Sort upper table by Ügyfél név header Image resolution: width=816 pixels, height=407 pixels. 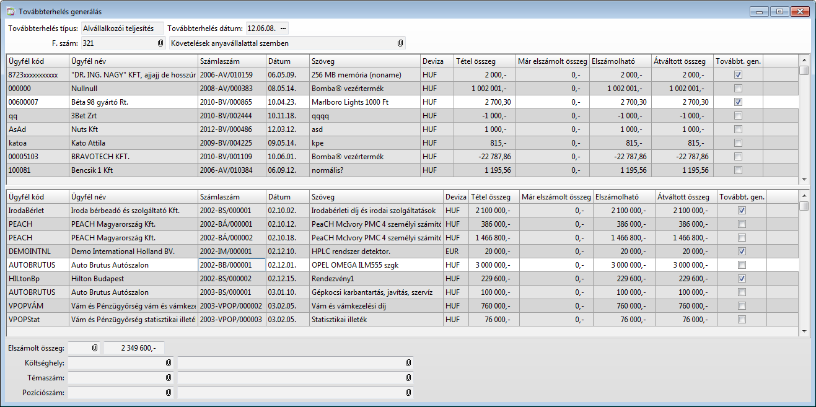(x=133, y=61)
